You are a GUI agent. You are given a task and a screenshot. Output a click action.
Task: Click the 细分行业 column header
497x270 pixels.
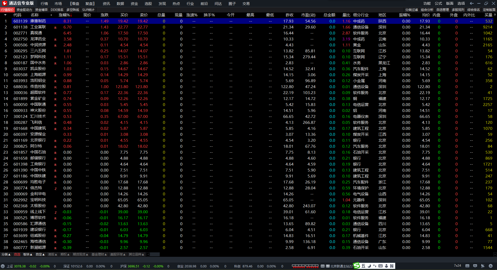coord(361,15)
